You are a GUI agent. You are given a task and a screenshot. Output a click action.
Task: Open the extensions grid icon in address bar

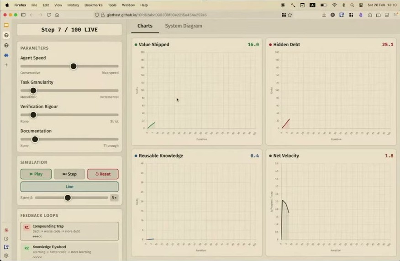pyautogui.click(x=284, y=15)
